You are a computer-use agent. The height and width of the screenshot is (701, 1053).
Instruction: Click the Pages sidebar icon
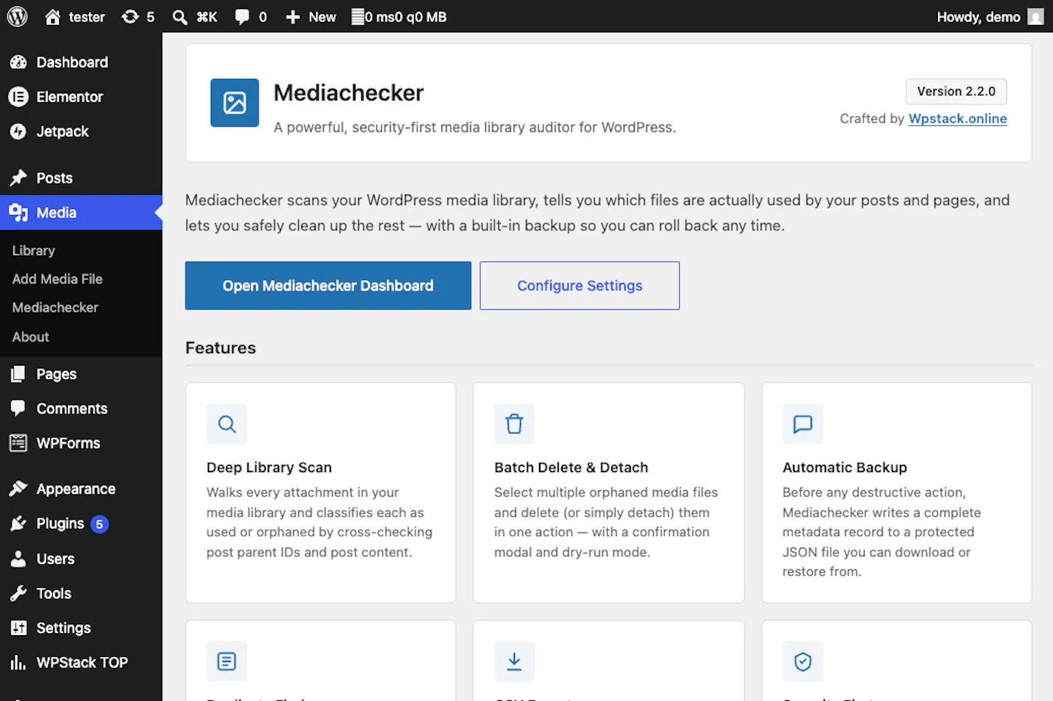coord(18,374)
